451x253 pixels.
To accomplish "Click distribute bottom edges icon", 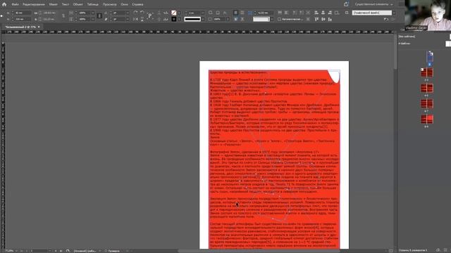I will 330,19.
